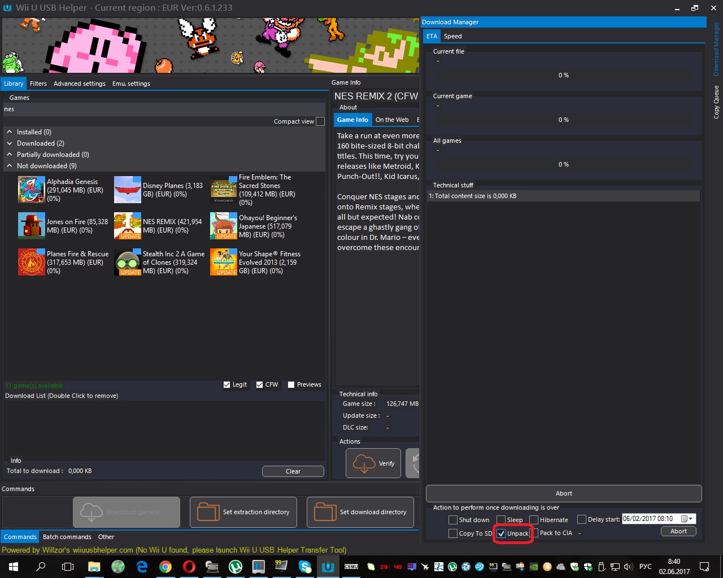The width and height of the screenshot is (723, 578).
Task: Click the Clear download list button
Action: [293, 471]
